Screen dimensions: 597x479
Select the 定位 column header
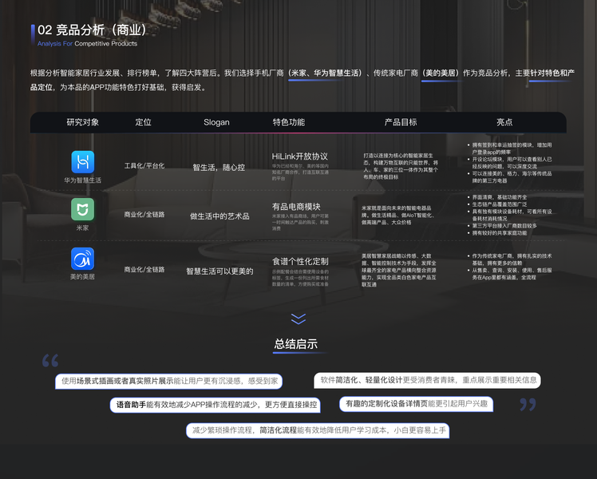coord(143,122)
